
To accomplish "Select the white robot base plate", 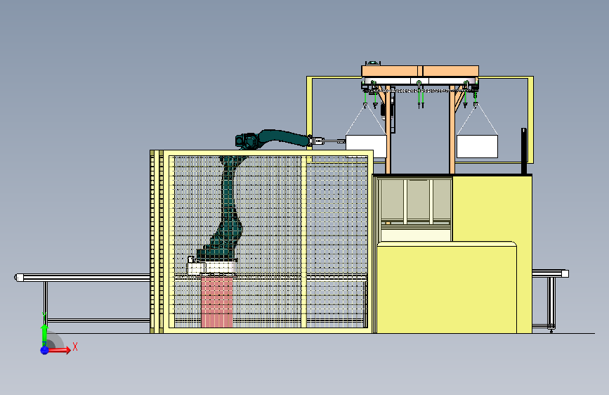I will point(211,266).
